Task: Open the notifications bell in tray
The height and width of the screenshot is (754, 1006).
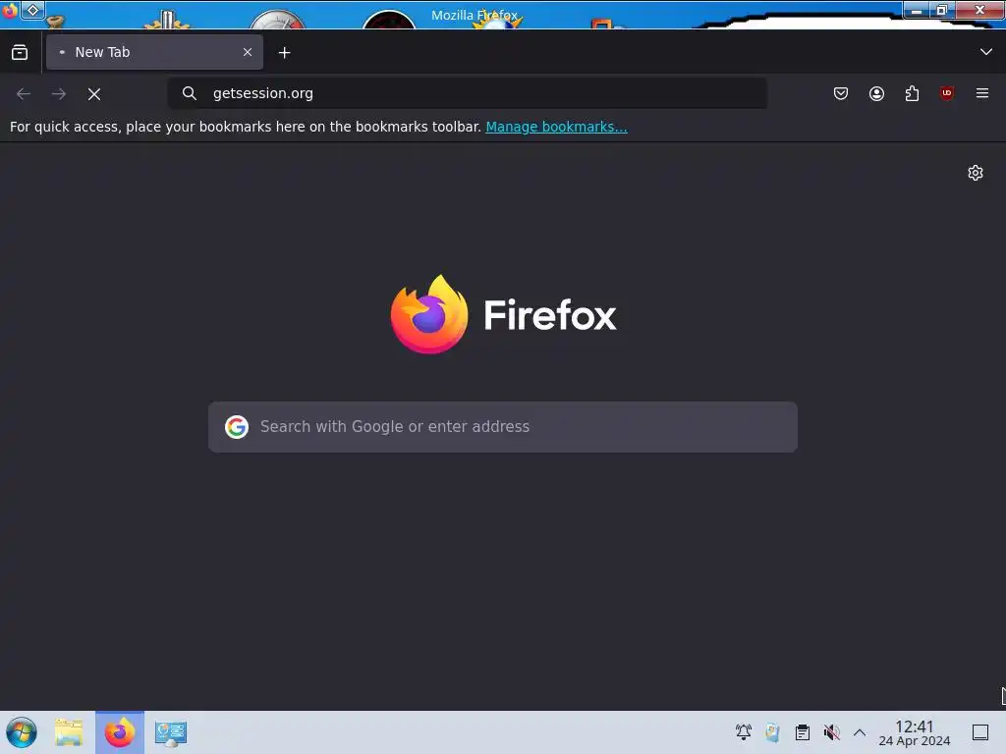Action: [744, 732]
